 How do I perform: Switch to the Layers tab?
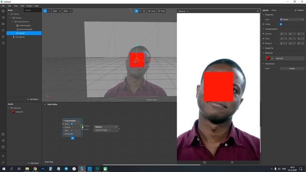(x=28, y=10)
